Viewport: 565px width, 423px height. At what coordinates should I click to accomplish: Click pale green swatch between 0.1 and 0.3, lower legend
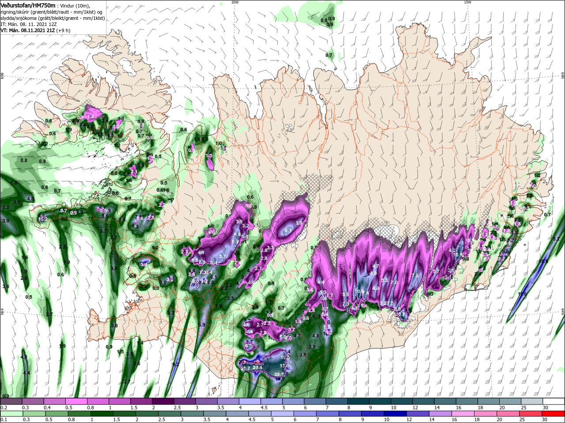click(x=11, y=414)
